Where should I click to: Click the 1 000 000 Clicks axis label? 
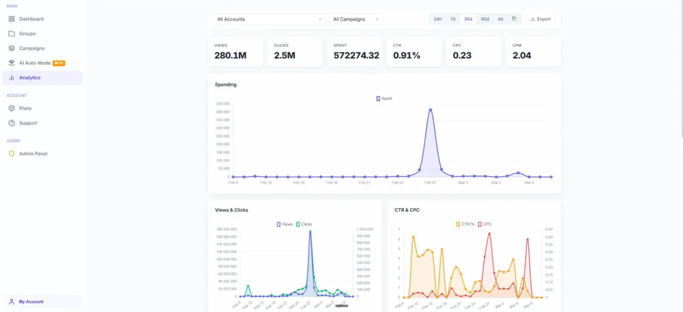pos(365,229)
